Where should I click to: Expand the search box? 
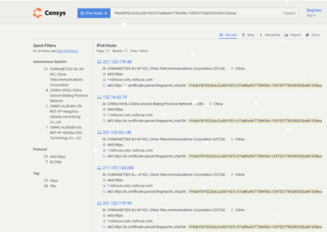click(x=289, y=13)
